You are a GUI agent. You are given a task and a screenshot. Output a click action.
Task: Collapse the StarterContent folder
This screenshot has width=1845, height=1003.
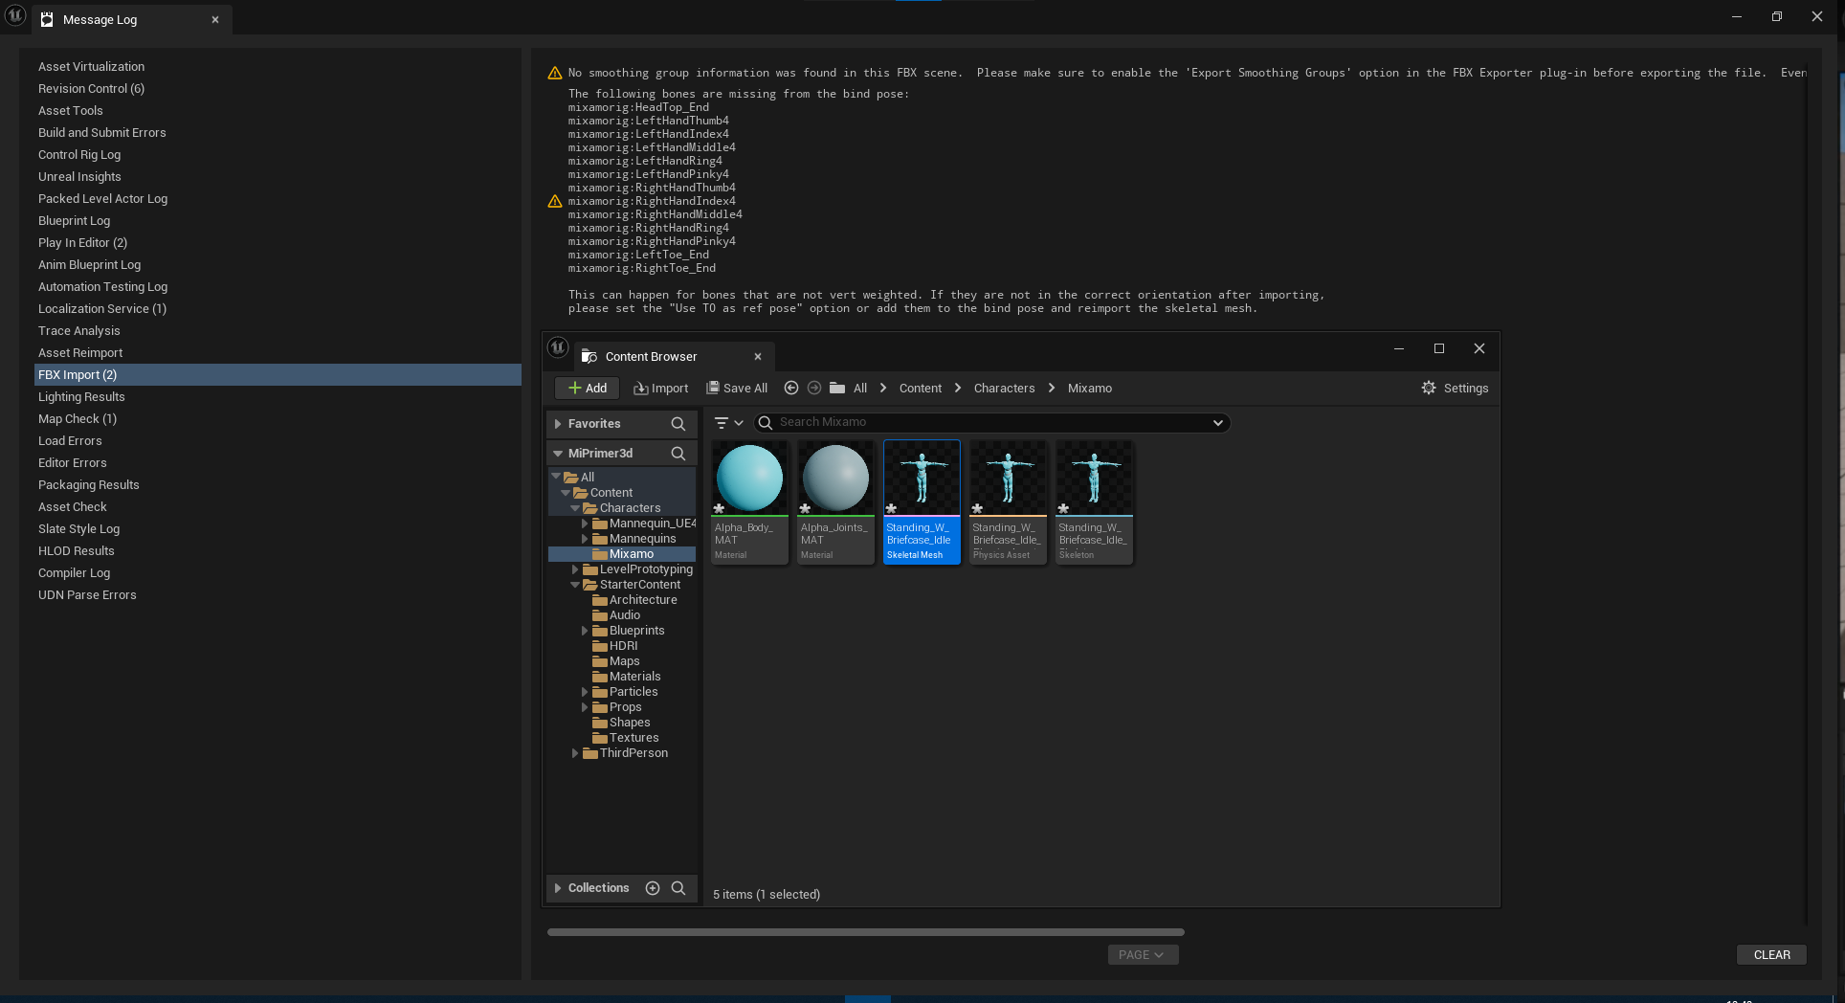[x=575, y=585]
